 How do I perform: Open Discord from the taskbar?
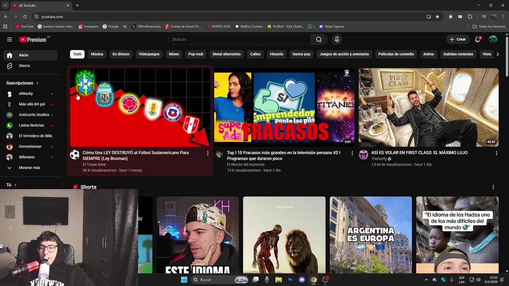tap(302, 280)
